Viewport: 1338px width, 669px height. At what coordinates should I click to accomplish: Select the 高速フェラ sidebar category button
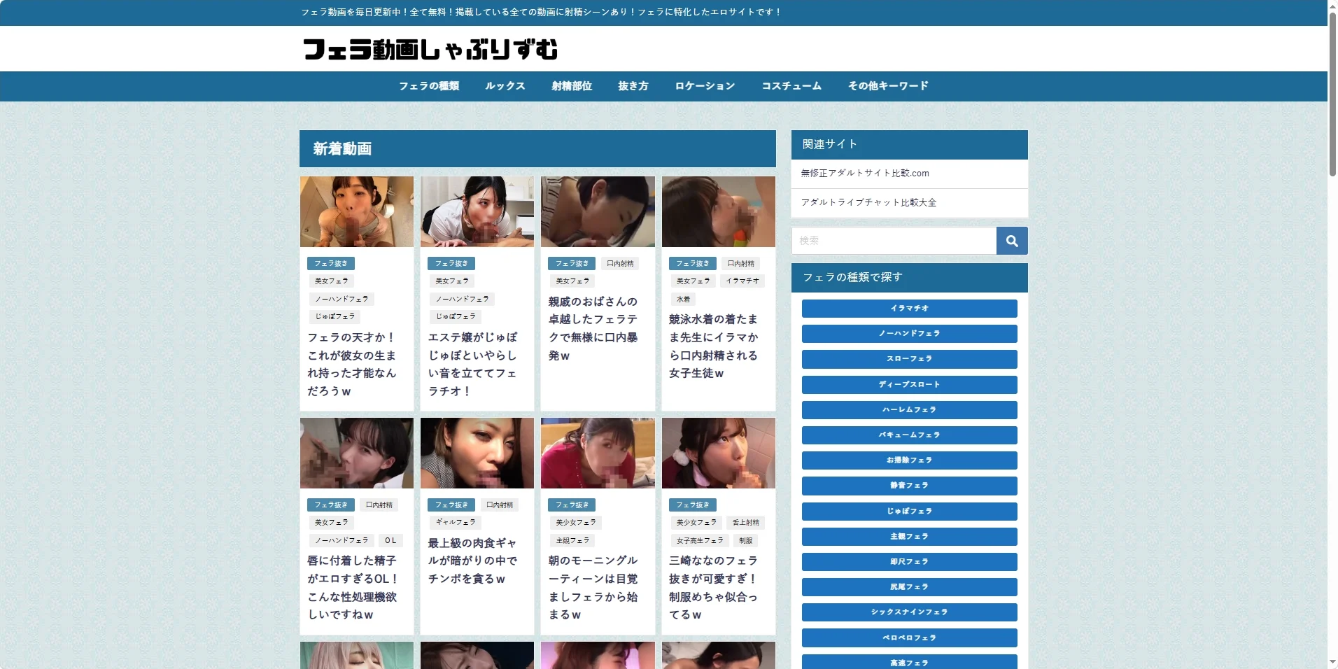[x=909, y=661]
